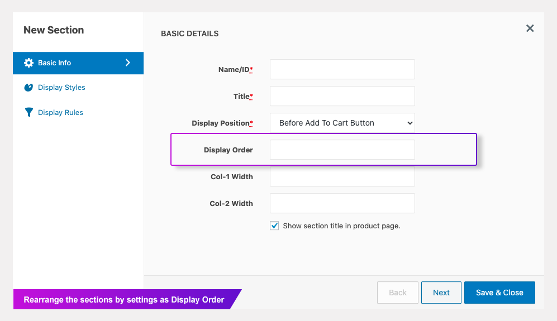Viewport: 557px width, 321px height.
Task: Click the Display Order input field
Action: tap(342, 150)
